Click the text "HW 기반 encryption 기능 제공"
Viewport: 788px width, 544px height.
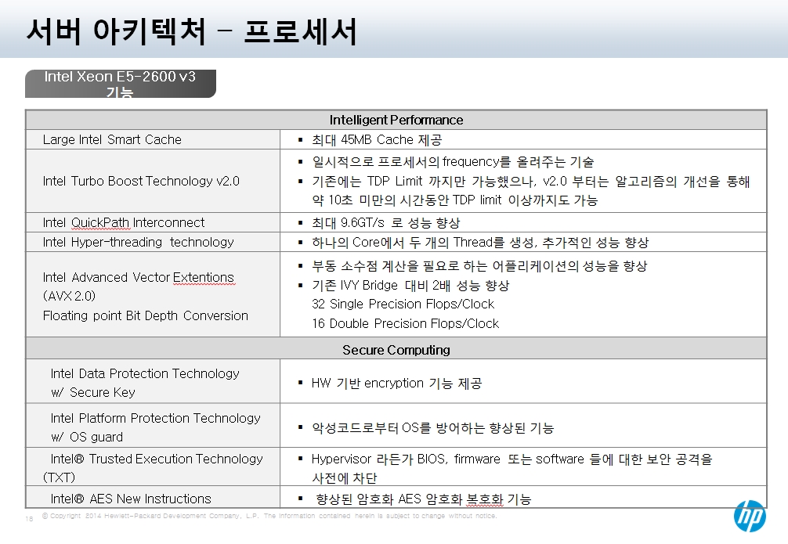[x=397, y=384]
